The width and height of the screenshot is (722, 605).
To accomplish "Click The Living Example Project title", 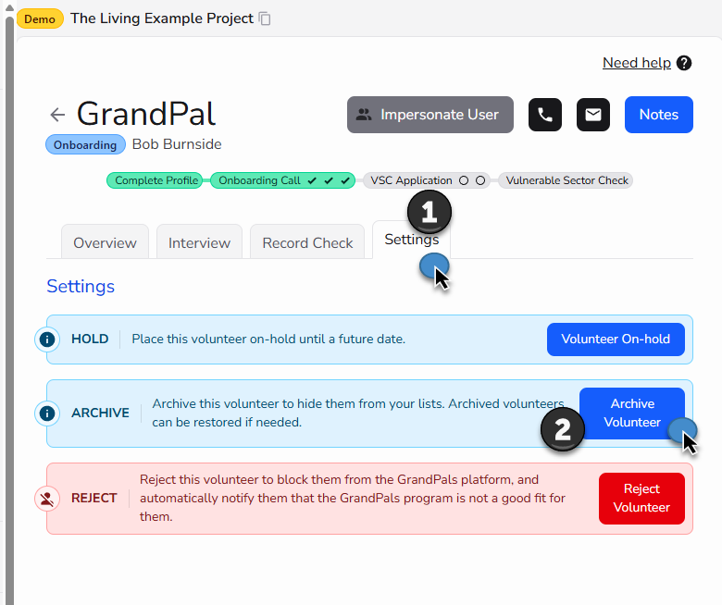I will [162, 19].
